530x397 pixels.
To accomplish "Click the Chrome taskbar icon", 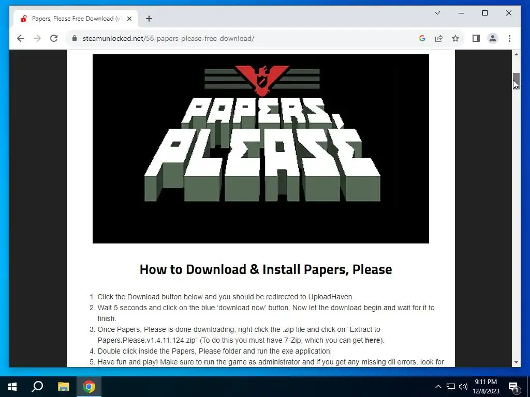I will pyautogui.click(x=89, y=387).
